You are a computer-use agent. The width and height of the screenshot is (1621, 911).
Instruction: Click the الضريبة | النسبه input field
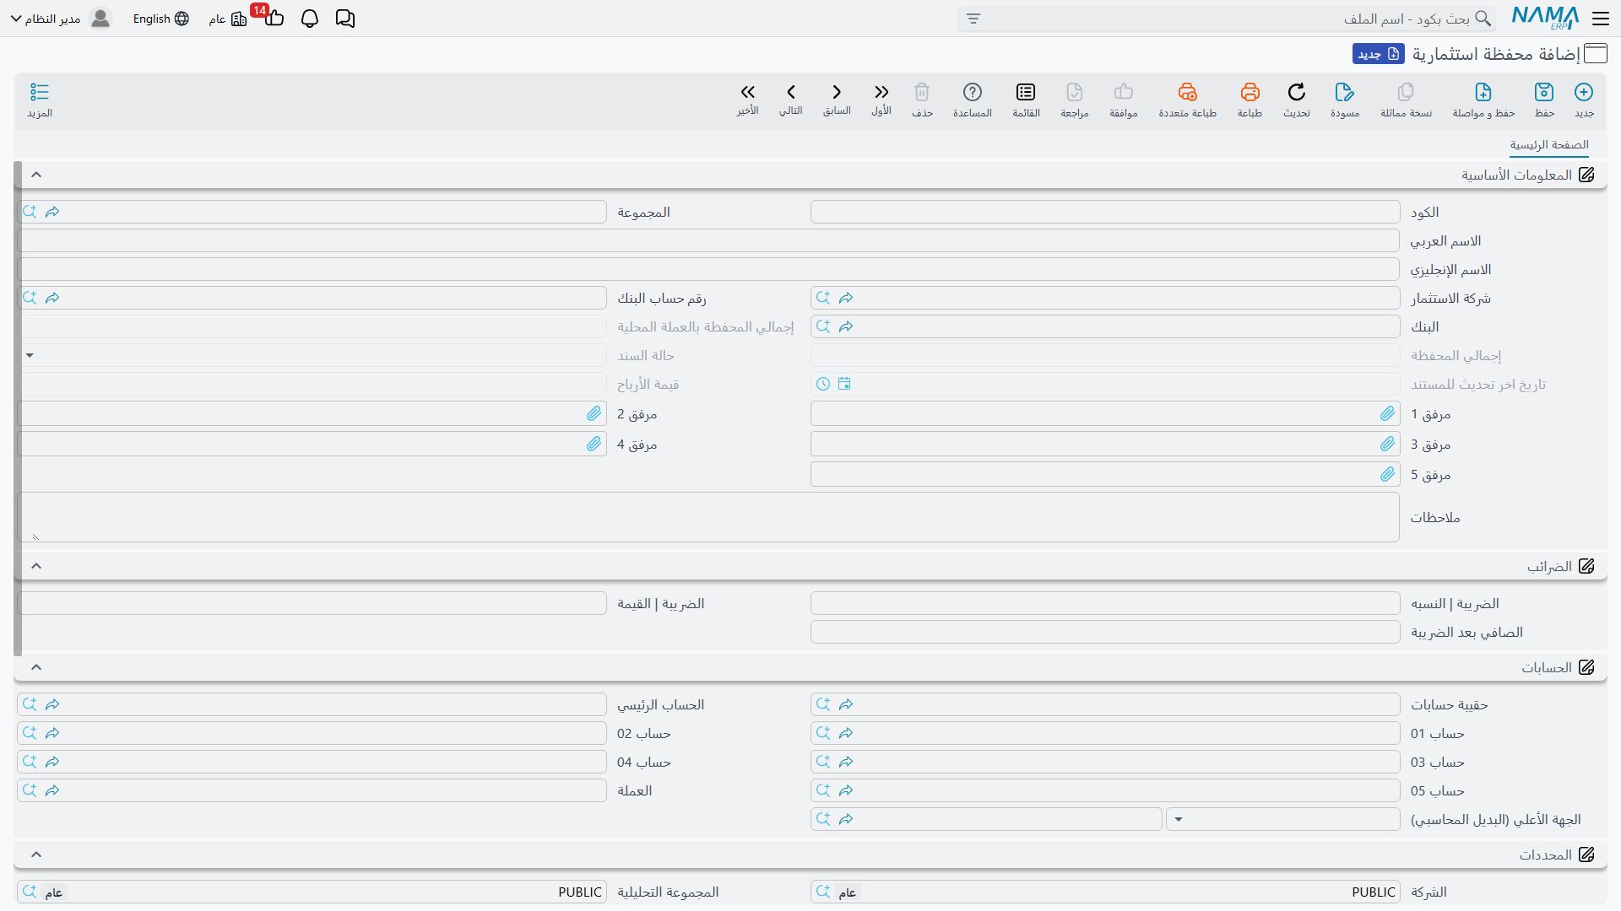click(1105, 603)
